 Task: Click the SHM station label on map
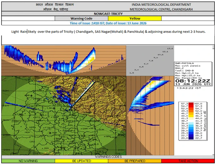(85, 129)
